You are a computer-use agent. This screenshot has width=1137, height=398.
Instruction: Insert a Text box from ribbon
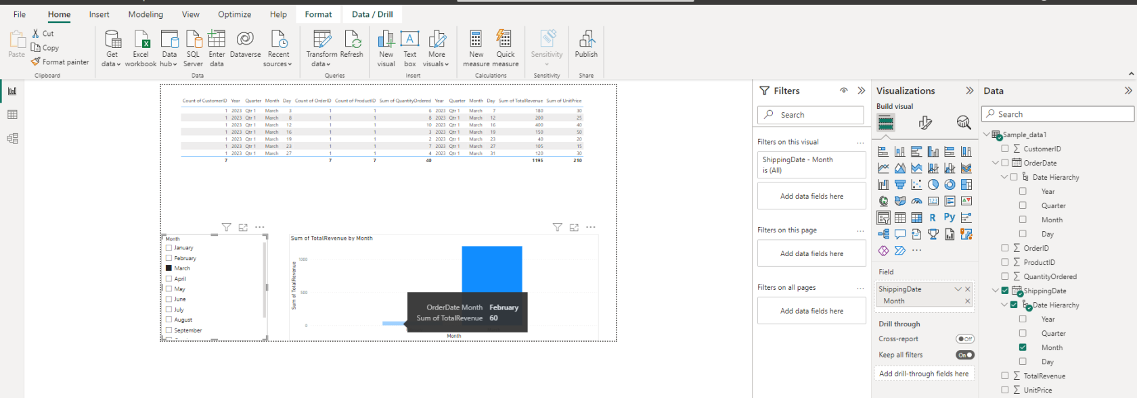pyautogui.click(x=410, y=49)
